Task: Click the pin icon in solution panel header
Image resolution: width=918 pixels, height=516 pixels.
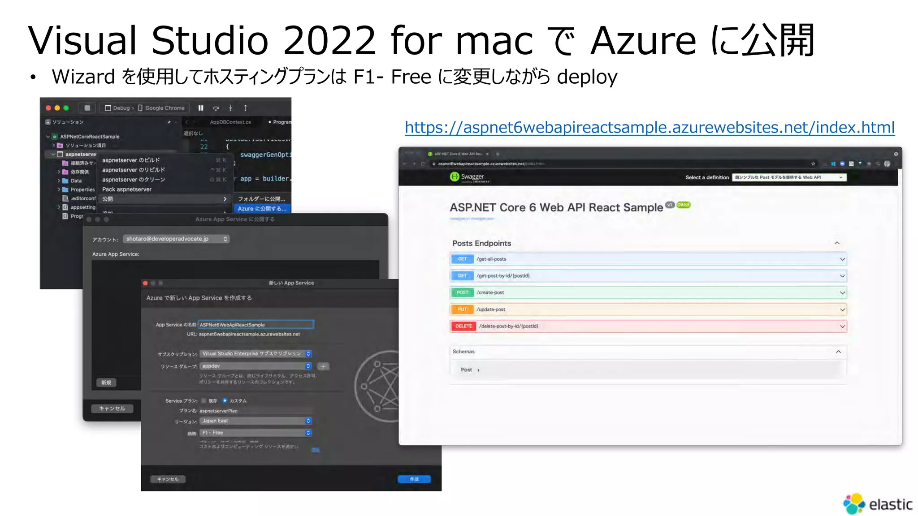Action: click(x=169, y=122)
